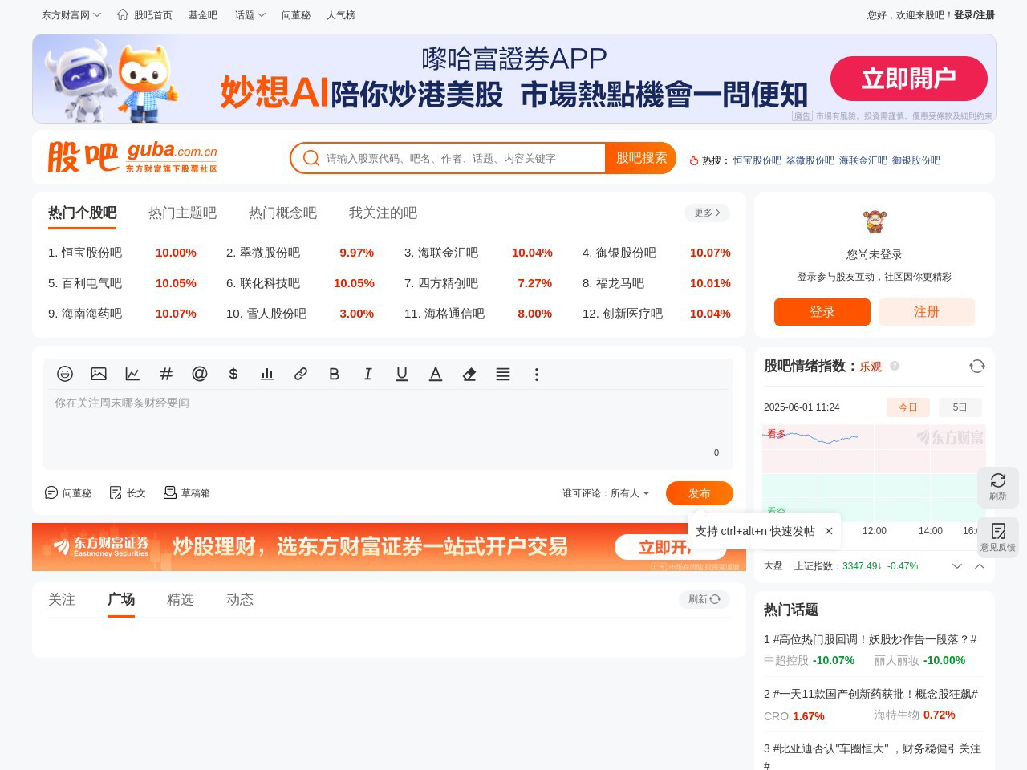Focus the stock search input field
The height and width of the screenshot is (770, 1027).
point(462,158)
